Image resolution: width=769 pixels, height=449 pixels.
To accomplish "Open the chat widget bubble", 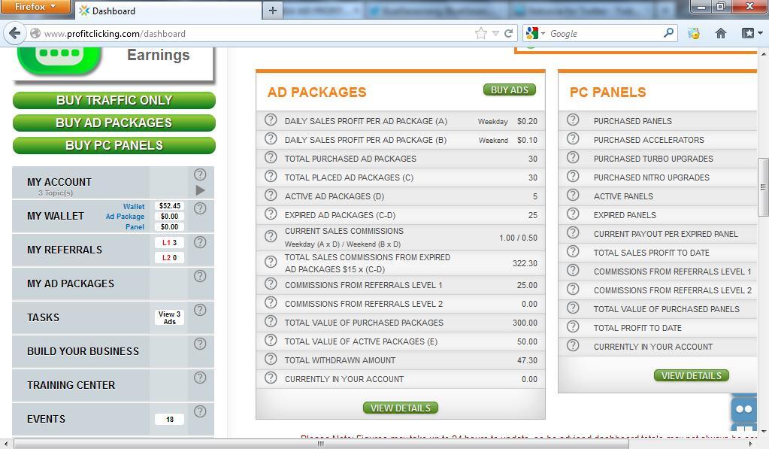I will click(744, 408).
